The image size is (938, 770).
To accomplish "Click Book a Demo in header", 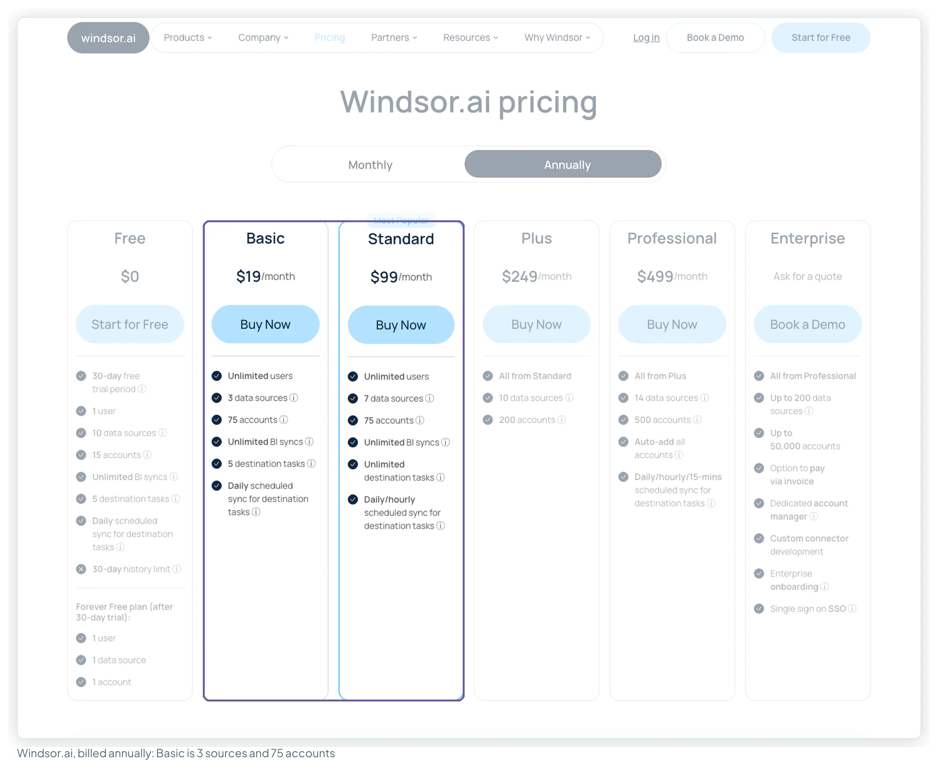I will click(715, 37).
